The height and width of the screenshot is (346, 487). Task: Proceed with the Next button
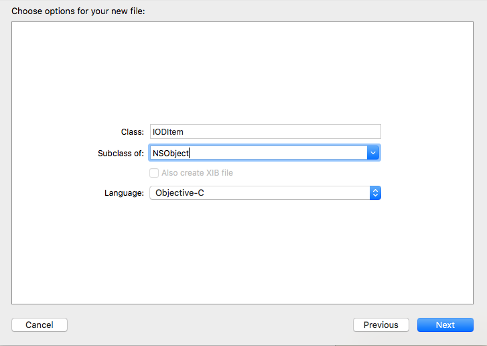(x=445, y=325)
